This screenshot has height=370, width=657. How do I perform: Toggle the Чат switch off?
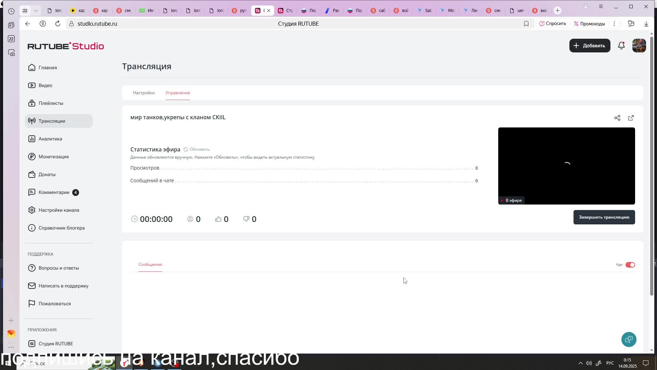point(630,265)
